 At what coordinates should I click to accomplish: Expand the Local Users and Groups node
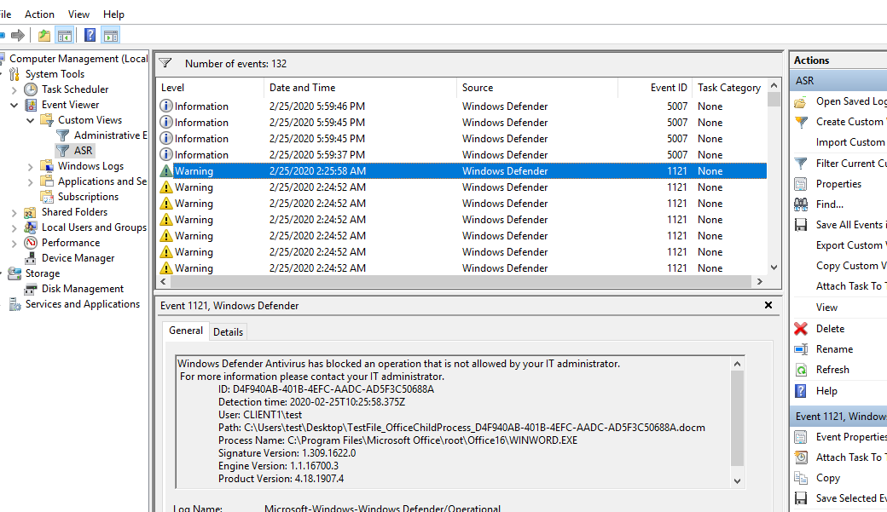pos(14,227)
